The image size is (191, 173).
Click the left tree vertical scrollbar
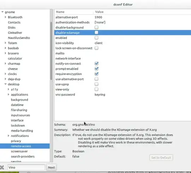(x=51, y=51)
